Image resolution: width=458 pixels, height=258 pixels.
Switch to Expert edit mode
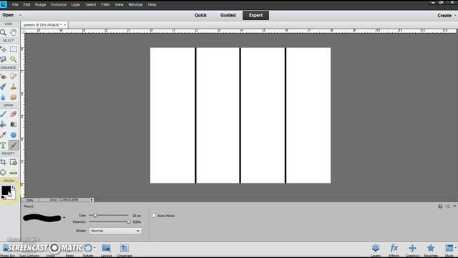point(256,16)
